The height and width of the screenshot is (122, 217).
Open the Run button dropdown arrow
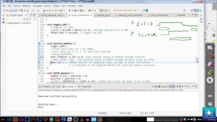click(x=78, y=11)
